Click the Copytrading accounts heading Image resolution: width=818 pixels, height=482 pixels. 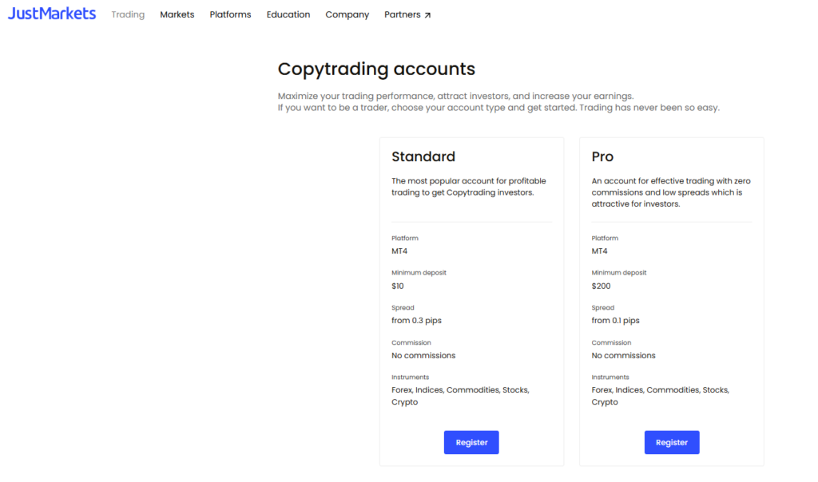tap(376, 69)
